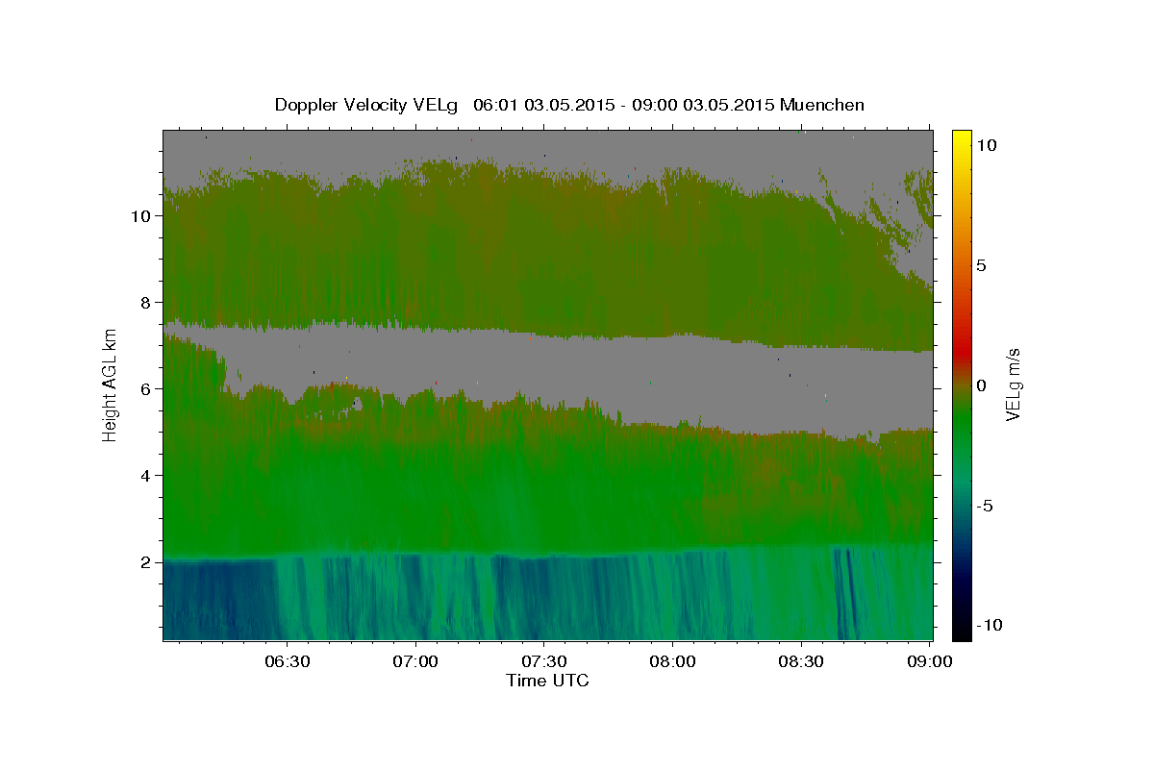Click the "VELg m/s" colorbar label
The height and width of the screenshot is (769, 1154).
point(1014,384)
